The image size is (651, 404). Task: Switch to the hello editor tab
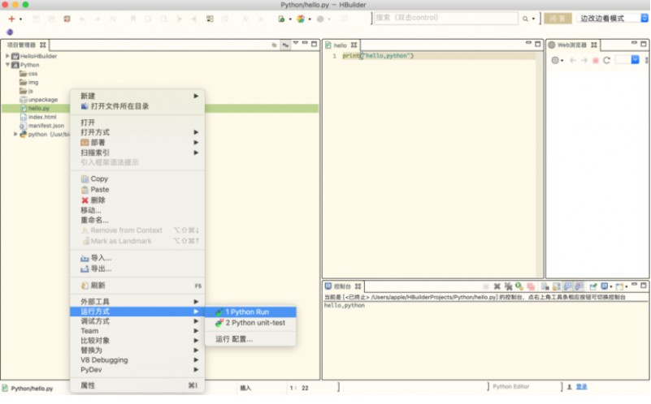(340, 45)
